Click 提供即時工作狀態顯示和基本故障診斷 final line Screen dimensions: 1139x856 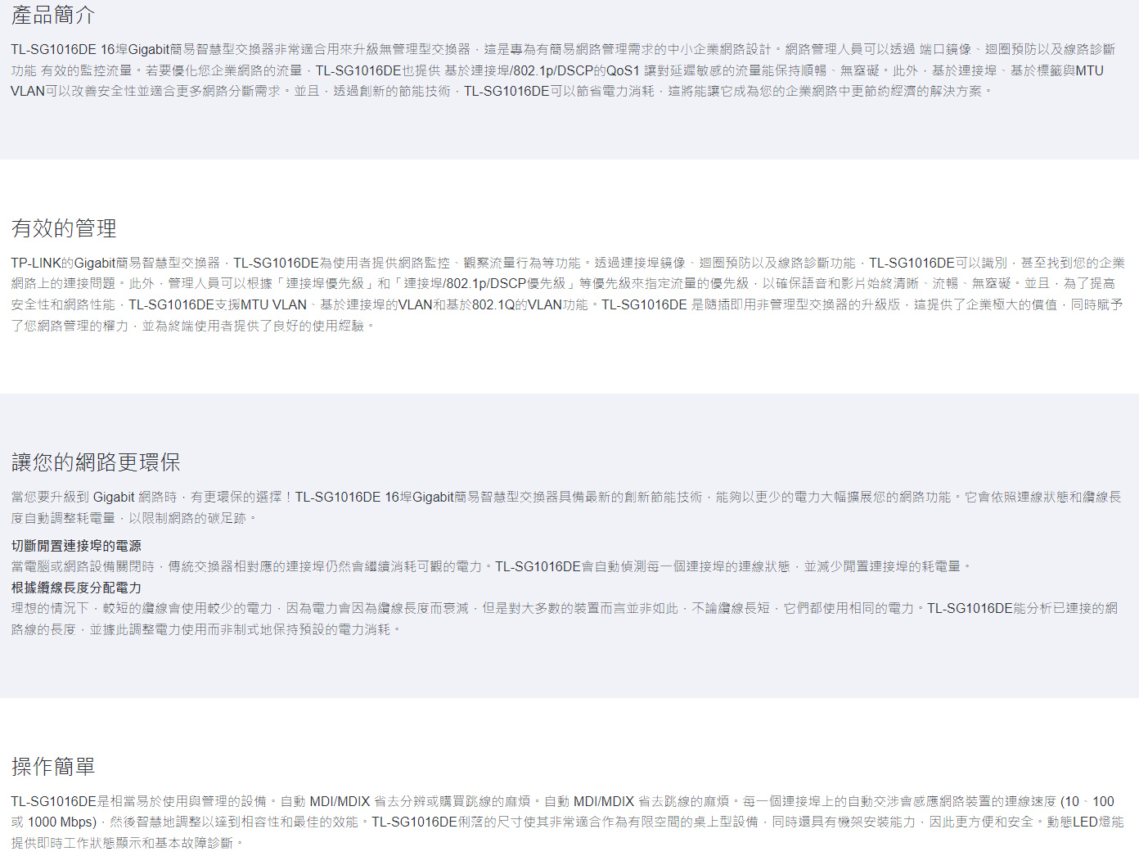[x=123, y=843]
